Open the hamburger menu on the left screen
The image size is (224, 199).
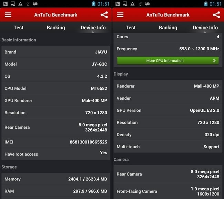(x=8, y=15)
